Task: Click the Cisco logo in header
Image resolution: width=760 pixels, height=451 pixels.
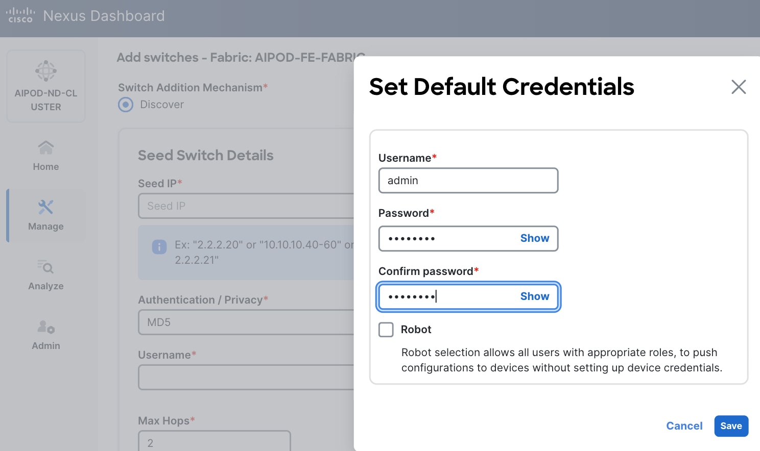Action: [x=20, y=15]
